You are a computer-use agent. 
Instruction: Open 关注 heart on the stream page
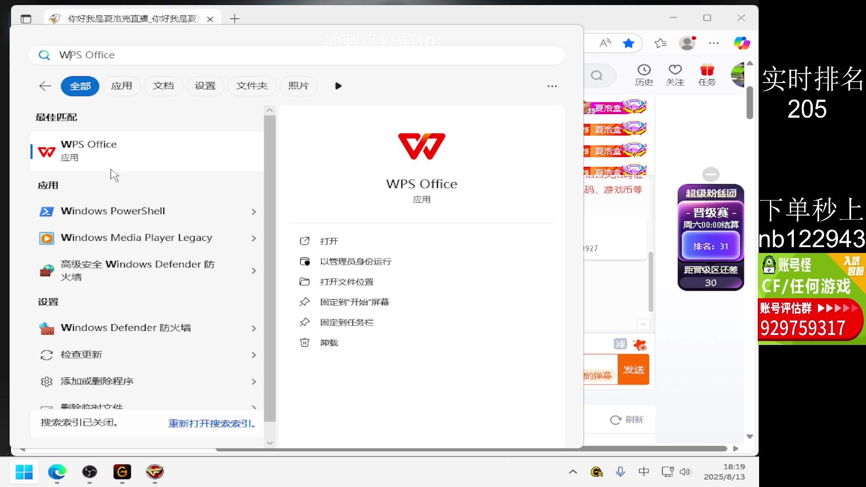click(675, 75)
